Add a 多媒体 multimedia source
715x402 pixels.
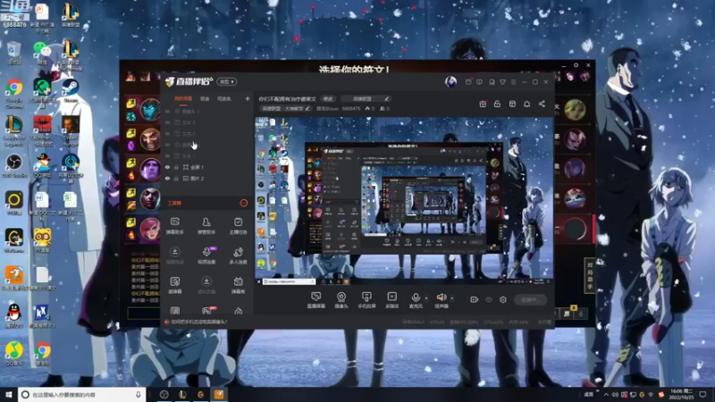pos(391,300)
